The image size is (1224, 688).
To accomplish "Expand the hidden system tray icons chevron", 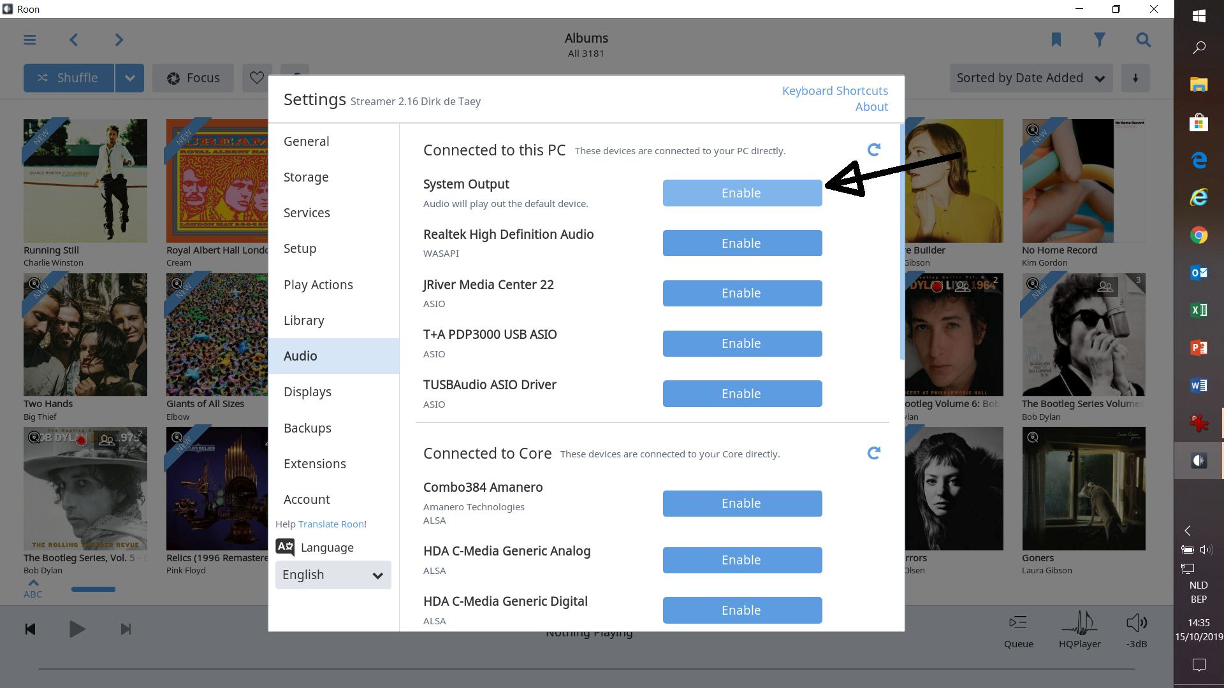I will pyautogui.click(x=1188, y=531).
